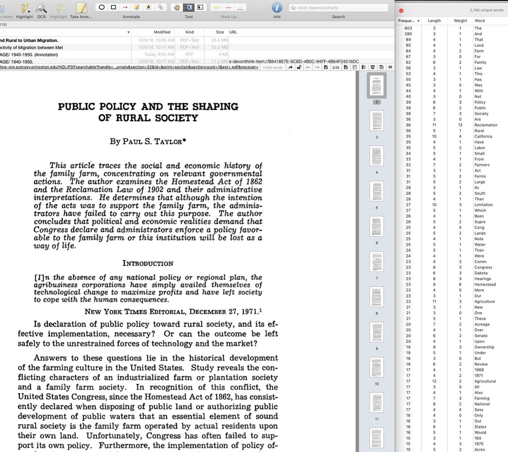Image resolution: width=508 pixels, height=452 pixels.
Task: Sort file list by Size column
Action: coord(220,32)
